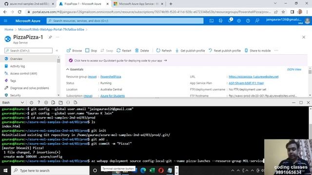Open JSON View

pyautogui.click(x=294, y=70)
